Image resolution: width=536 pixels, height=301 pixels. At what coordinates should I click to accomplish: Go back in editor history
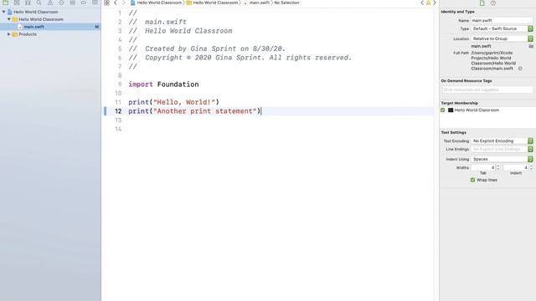[x=116, y=3]
